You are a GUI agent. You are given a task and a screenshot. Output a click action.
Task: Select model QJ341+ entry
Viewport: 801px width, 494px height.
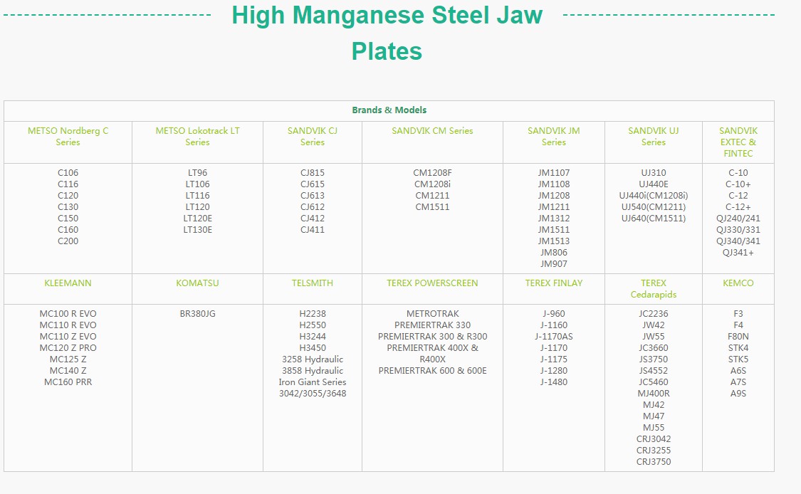[x=738, y=253]
